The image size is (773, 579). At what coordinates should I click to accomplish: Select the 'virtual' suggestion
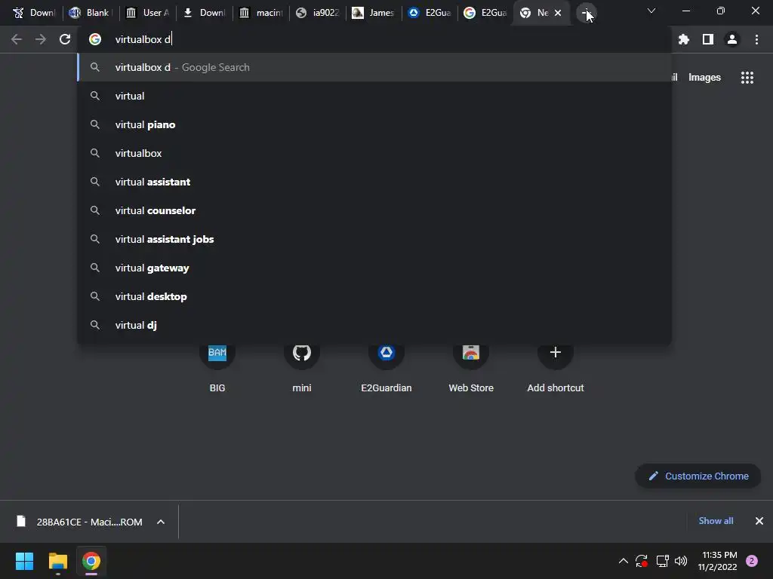(374, 96)
